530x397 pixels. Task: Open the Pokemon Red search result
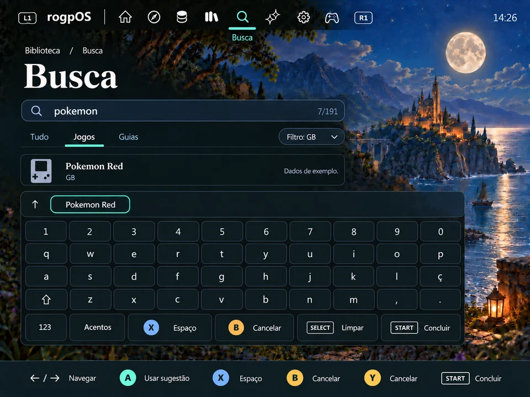(183, 170)
